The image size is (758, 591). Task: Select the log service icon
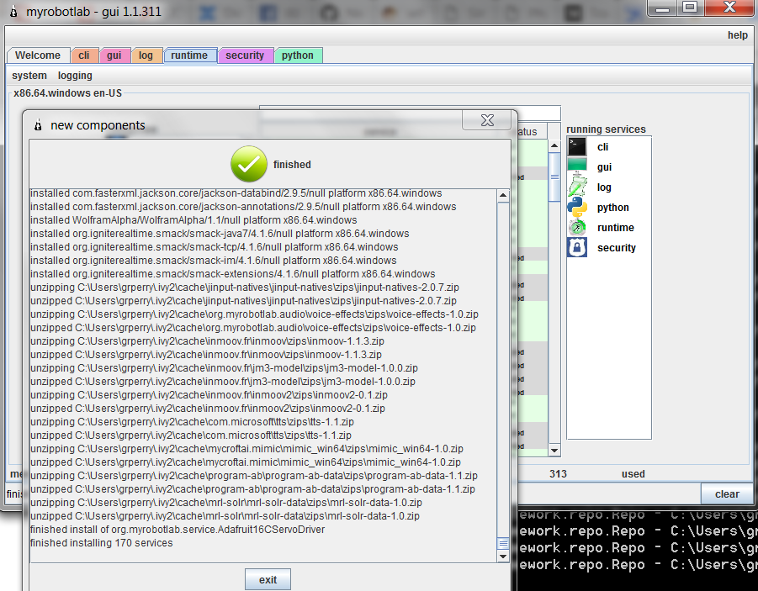click(x=577, y=187)
